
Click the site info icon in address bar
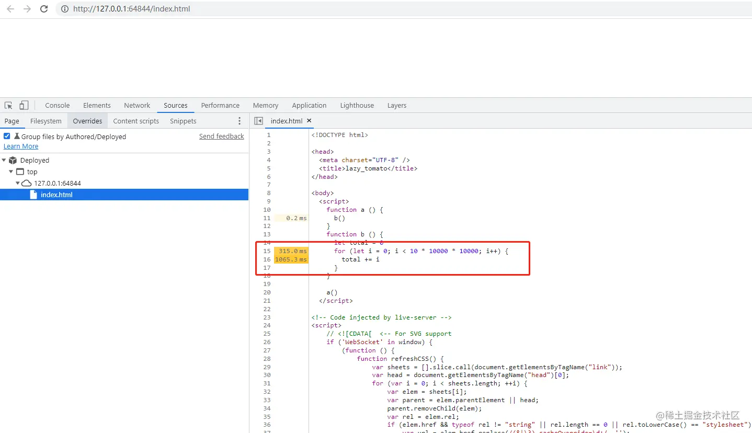[x=64, y=9]
